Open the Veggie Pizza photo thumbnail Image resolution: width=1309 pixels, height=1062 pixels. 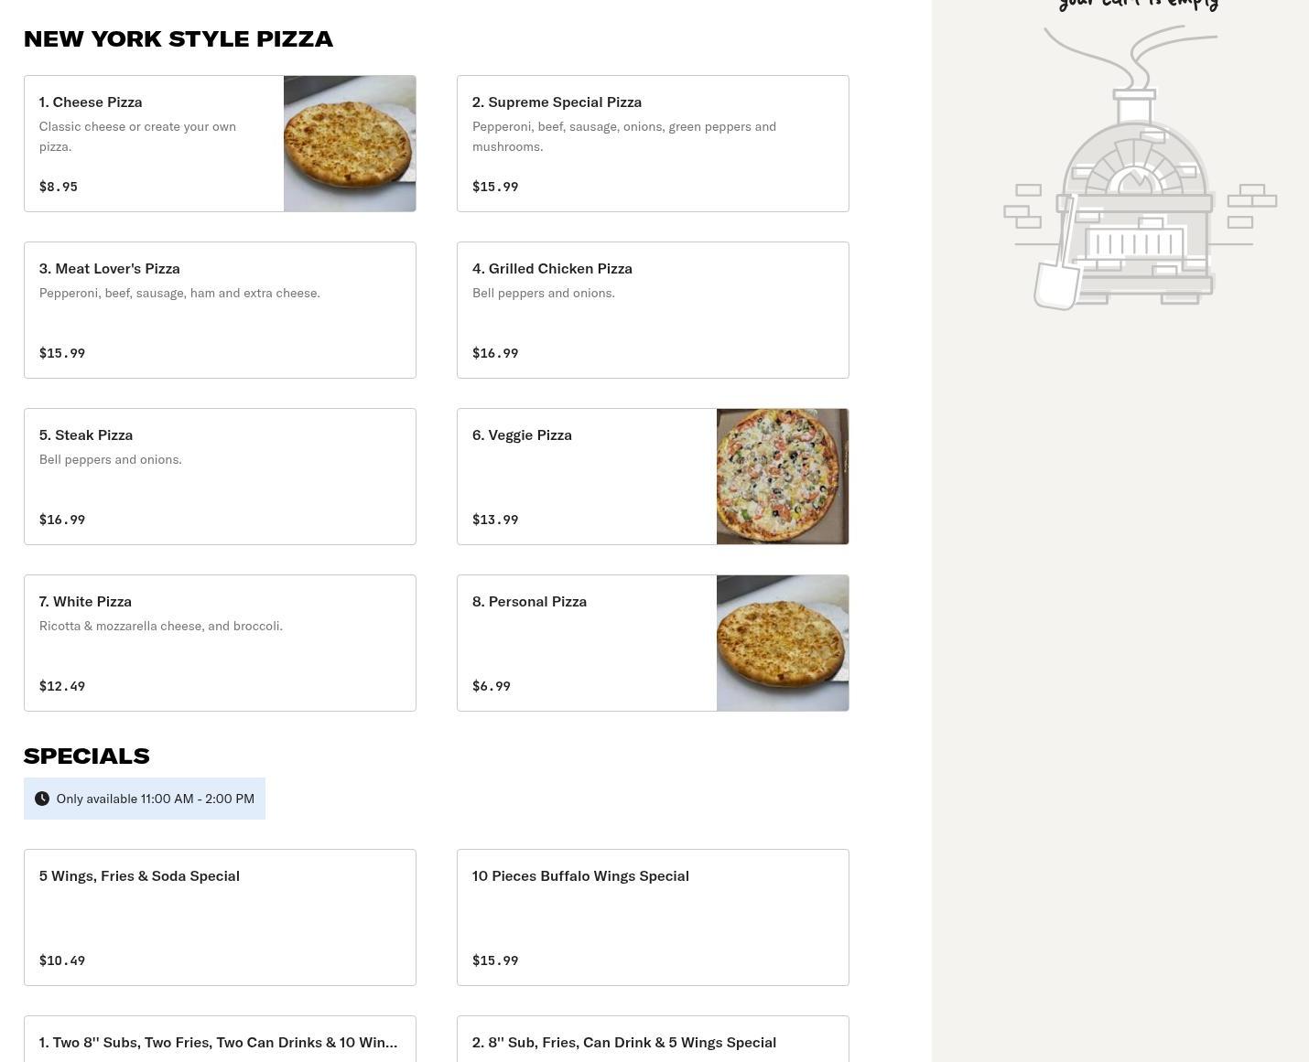point(783,477)
